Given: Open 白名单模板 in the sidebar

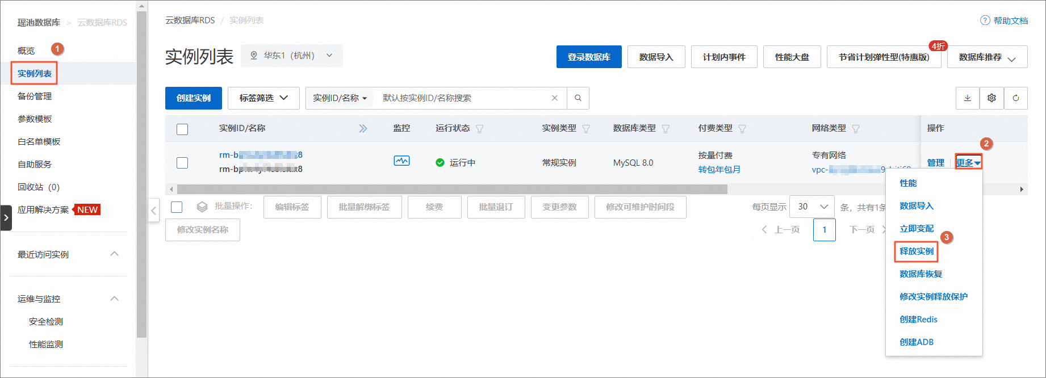Looking at the screenshot, I should 39,142.
